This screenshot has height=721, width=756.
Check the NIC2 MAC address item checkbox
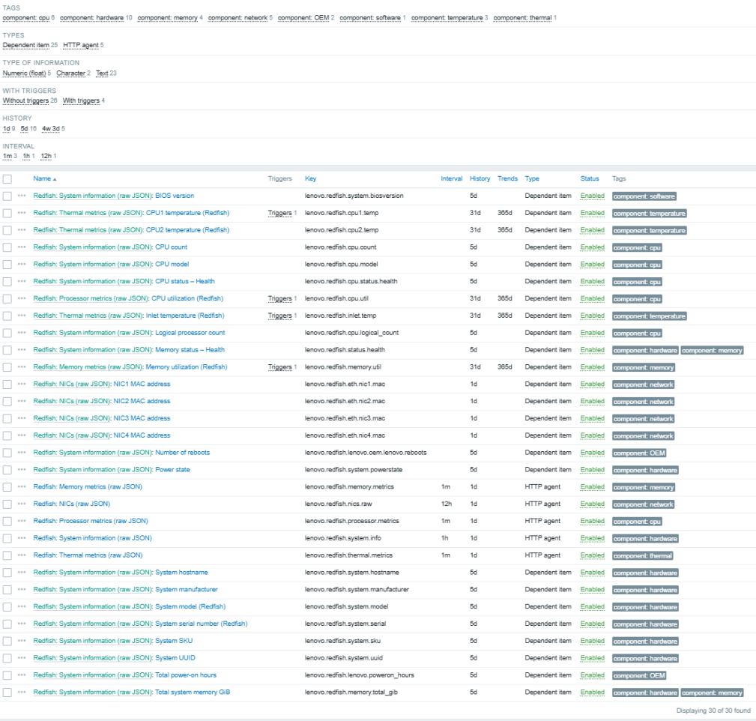pyautogui.click(x=7, y=402)
